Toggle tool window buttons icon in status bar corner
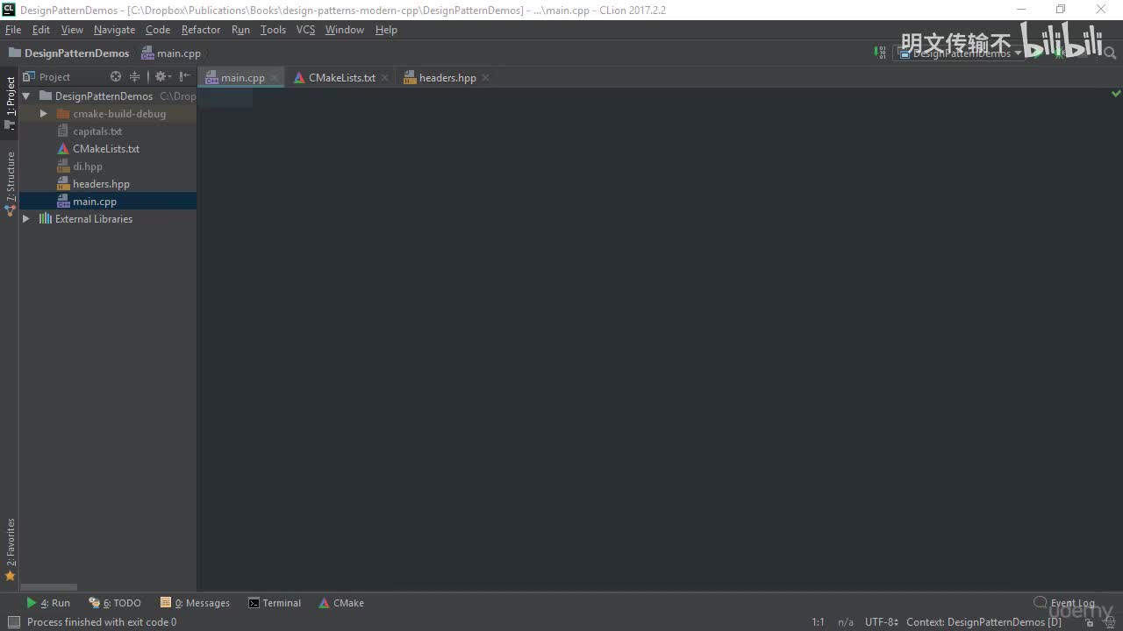 coord(13,622)
